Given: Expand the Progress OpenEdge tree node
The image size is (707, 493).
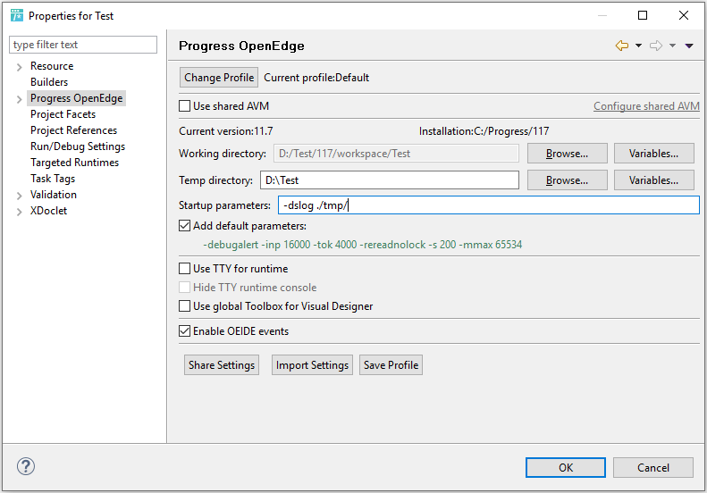Looking at the screenshot, I should (19, 99).
